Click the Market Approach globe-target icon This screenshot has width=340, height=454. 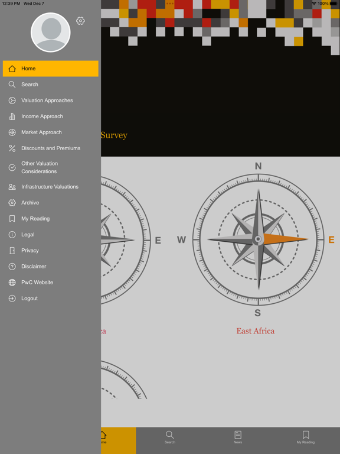(x=12, y=132)
